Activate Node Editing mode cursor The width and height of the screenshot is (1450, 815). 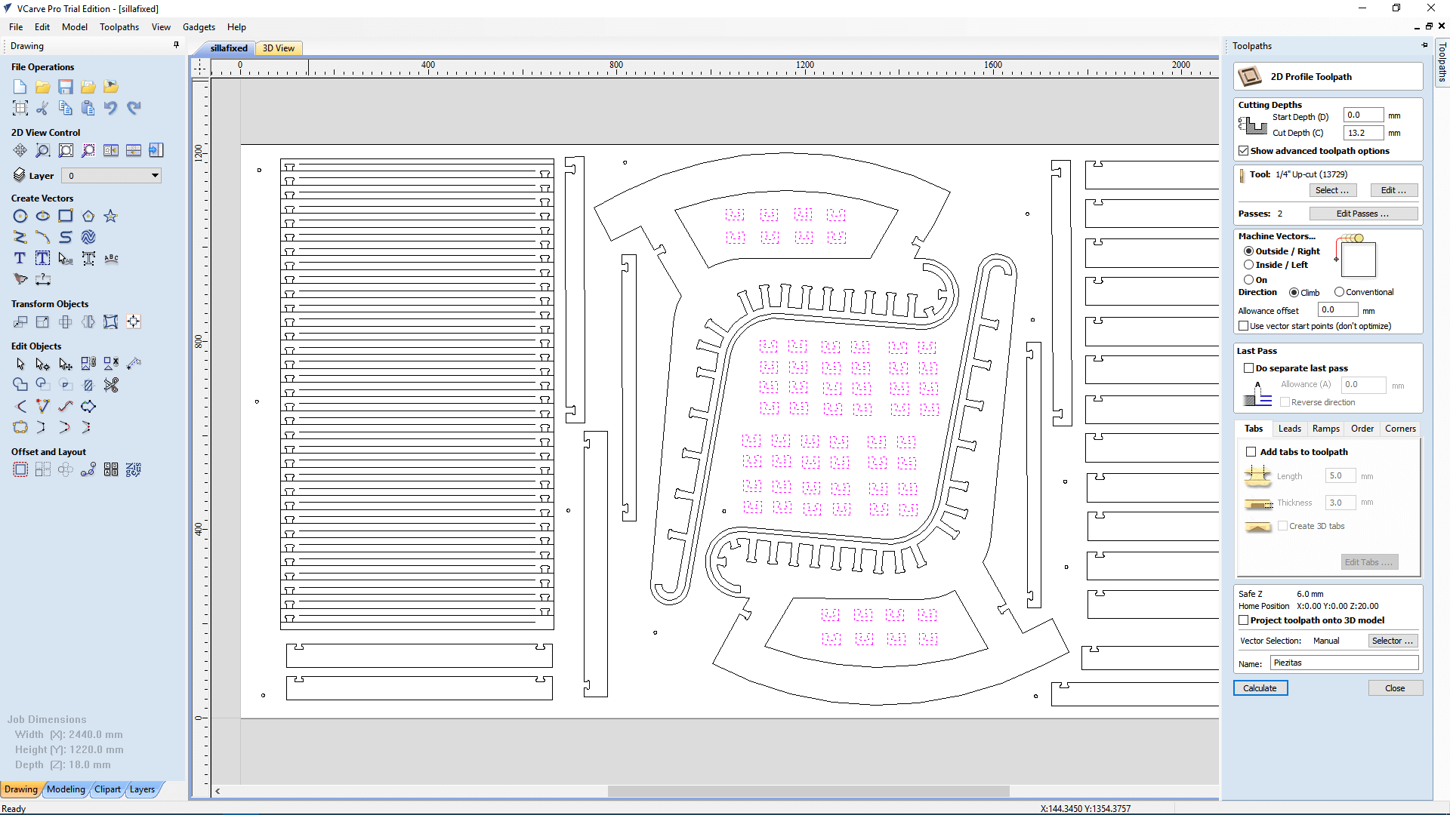click(43, 364)
